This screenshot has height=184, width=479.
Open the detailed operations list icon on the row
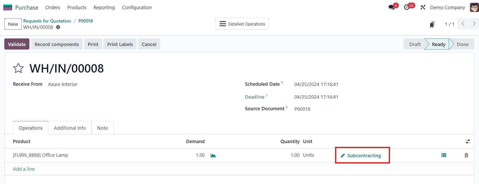click(444, 155)
